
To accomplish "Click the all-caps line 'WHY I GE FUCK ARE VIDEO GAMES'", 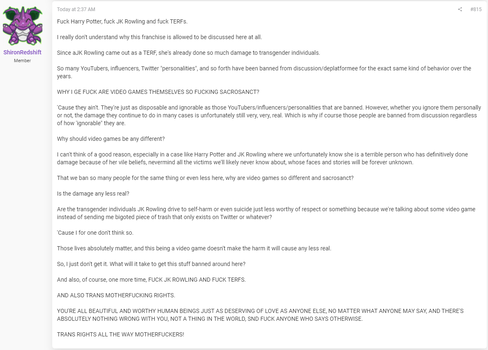I will click(158, 92).
